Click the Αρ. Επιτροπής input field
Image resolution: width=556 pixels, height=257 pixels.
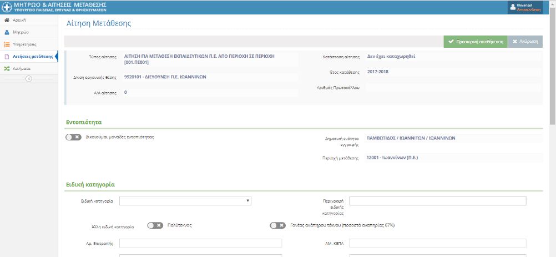(200, 243)
